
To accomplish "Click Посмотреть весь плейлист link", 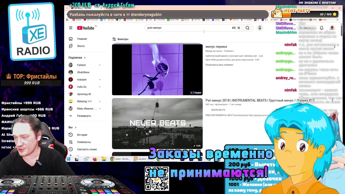I will (219, 65).
